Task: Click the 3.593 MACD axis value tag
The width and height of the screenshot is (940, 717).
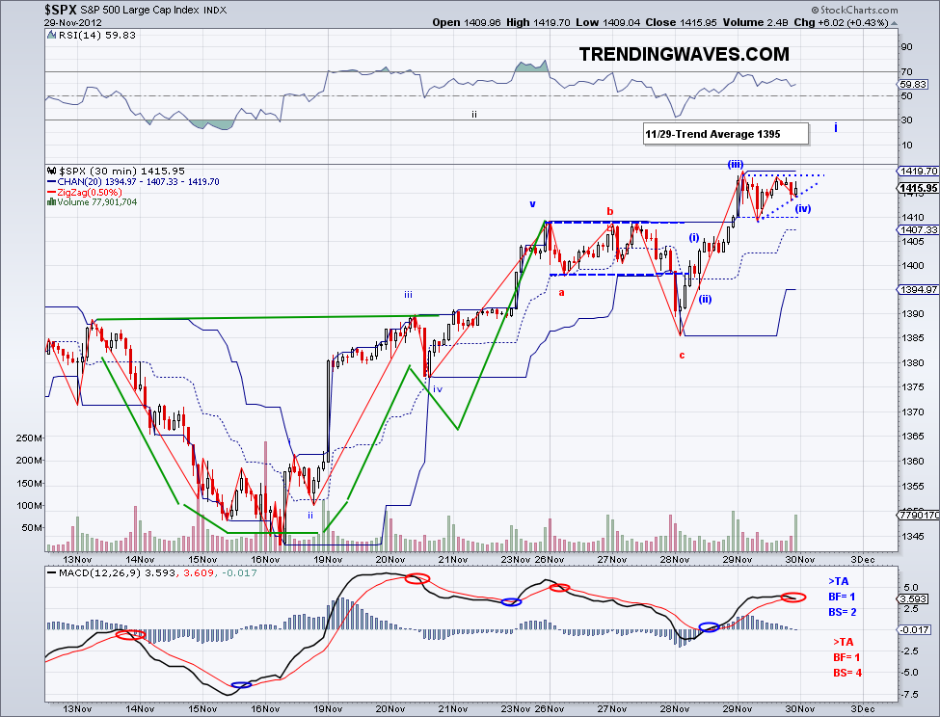Action: (x=914, y=599)
